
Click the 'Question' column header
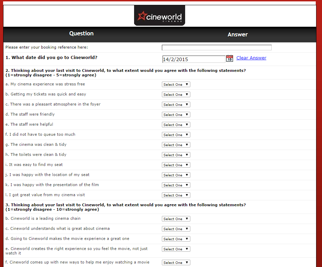tap(81, 33)
